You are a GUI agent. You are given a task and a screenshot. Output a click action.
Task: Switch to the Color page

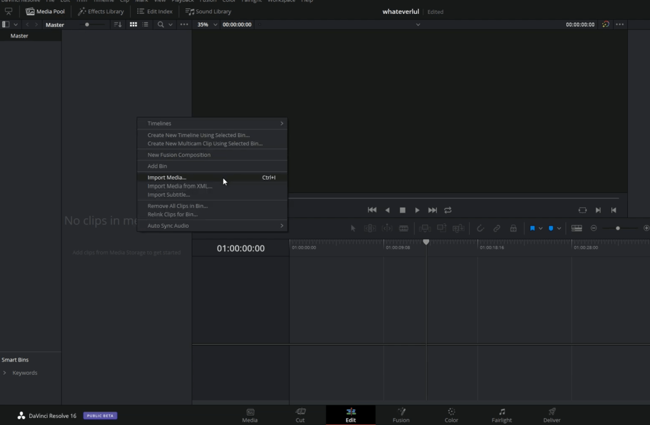(451, 415)
